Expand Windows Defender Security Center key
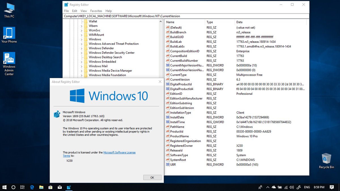 82,53
